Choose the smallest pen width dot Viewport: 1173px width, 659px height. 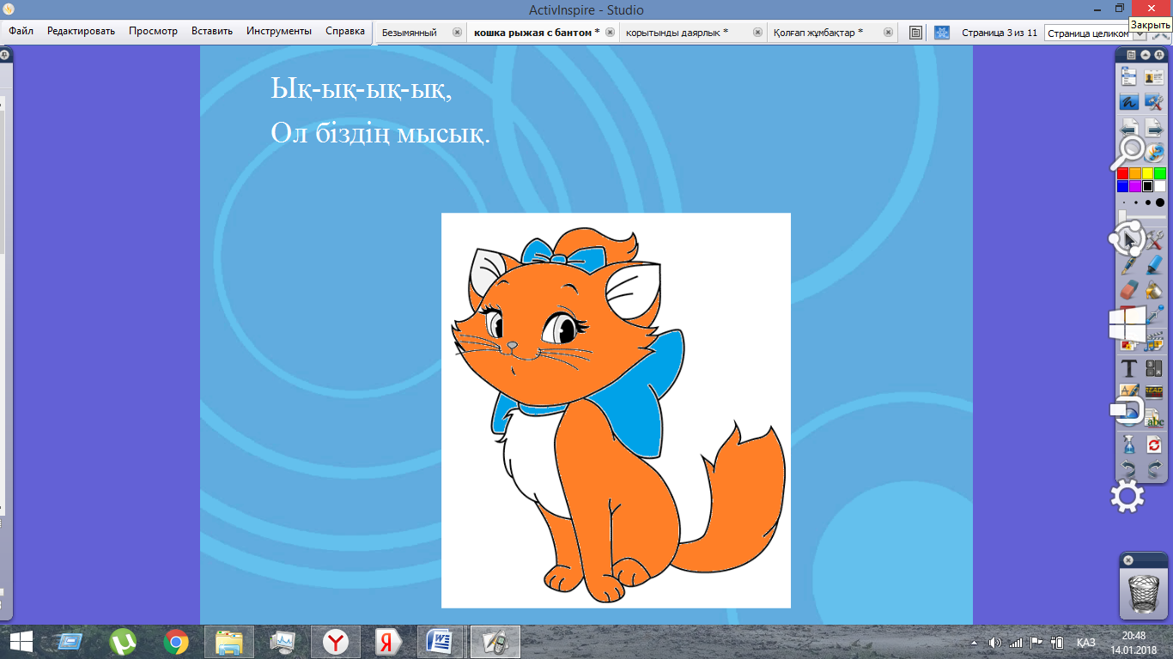(1124, 203)
